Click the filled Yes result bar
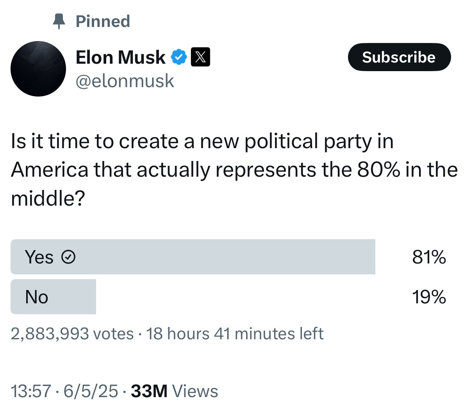The width and height of the screenshot is (471, 403). [193, 257]
